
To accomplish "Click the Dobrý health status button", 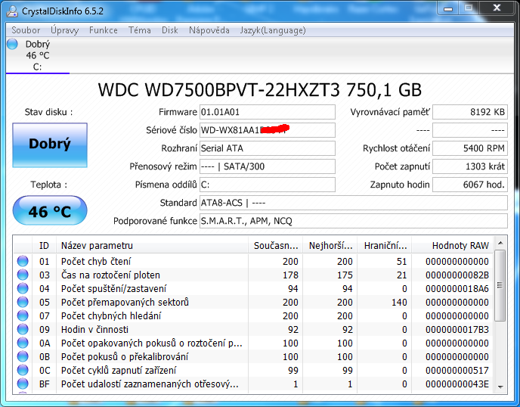I will click(50, 145).
